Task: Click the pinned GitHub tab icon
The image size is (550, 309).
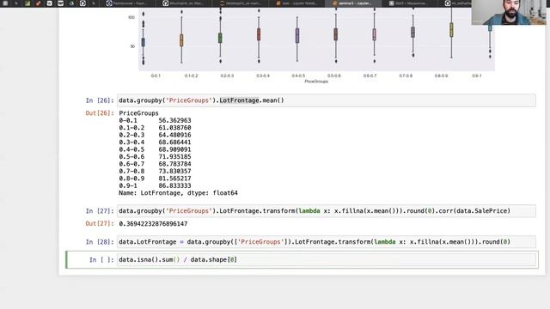Action: click(x=82, y=3)
